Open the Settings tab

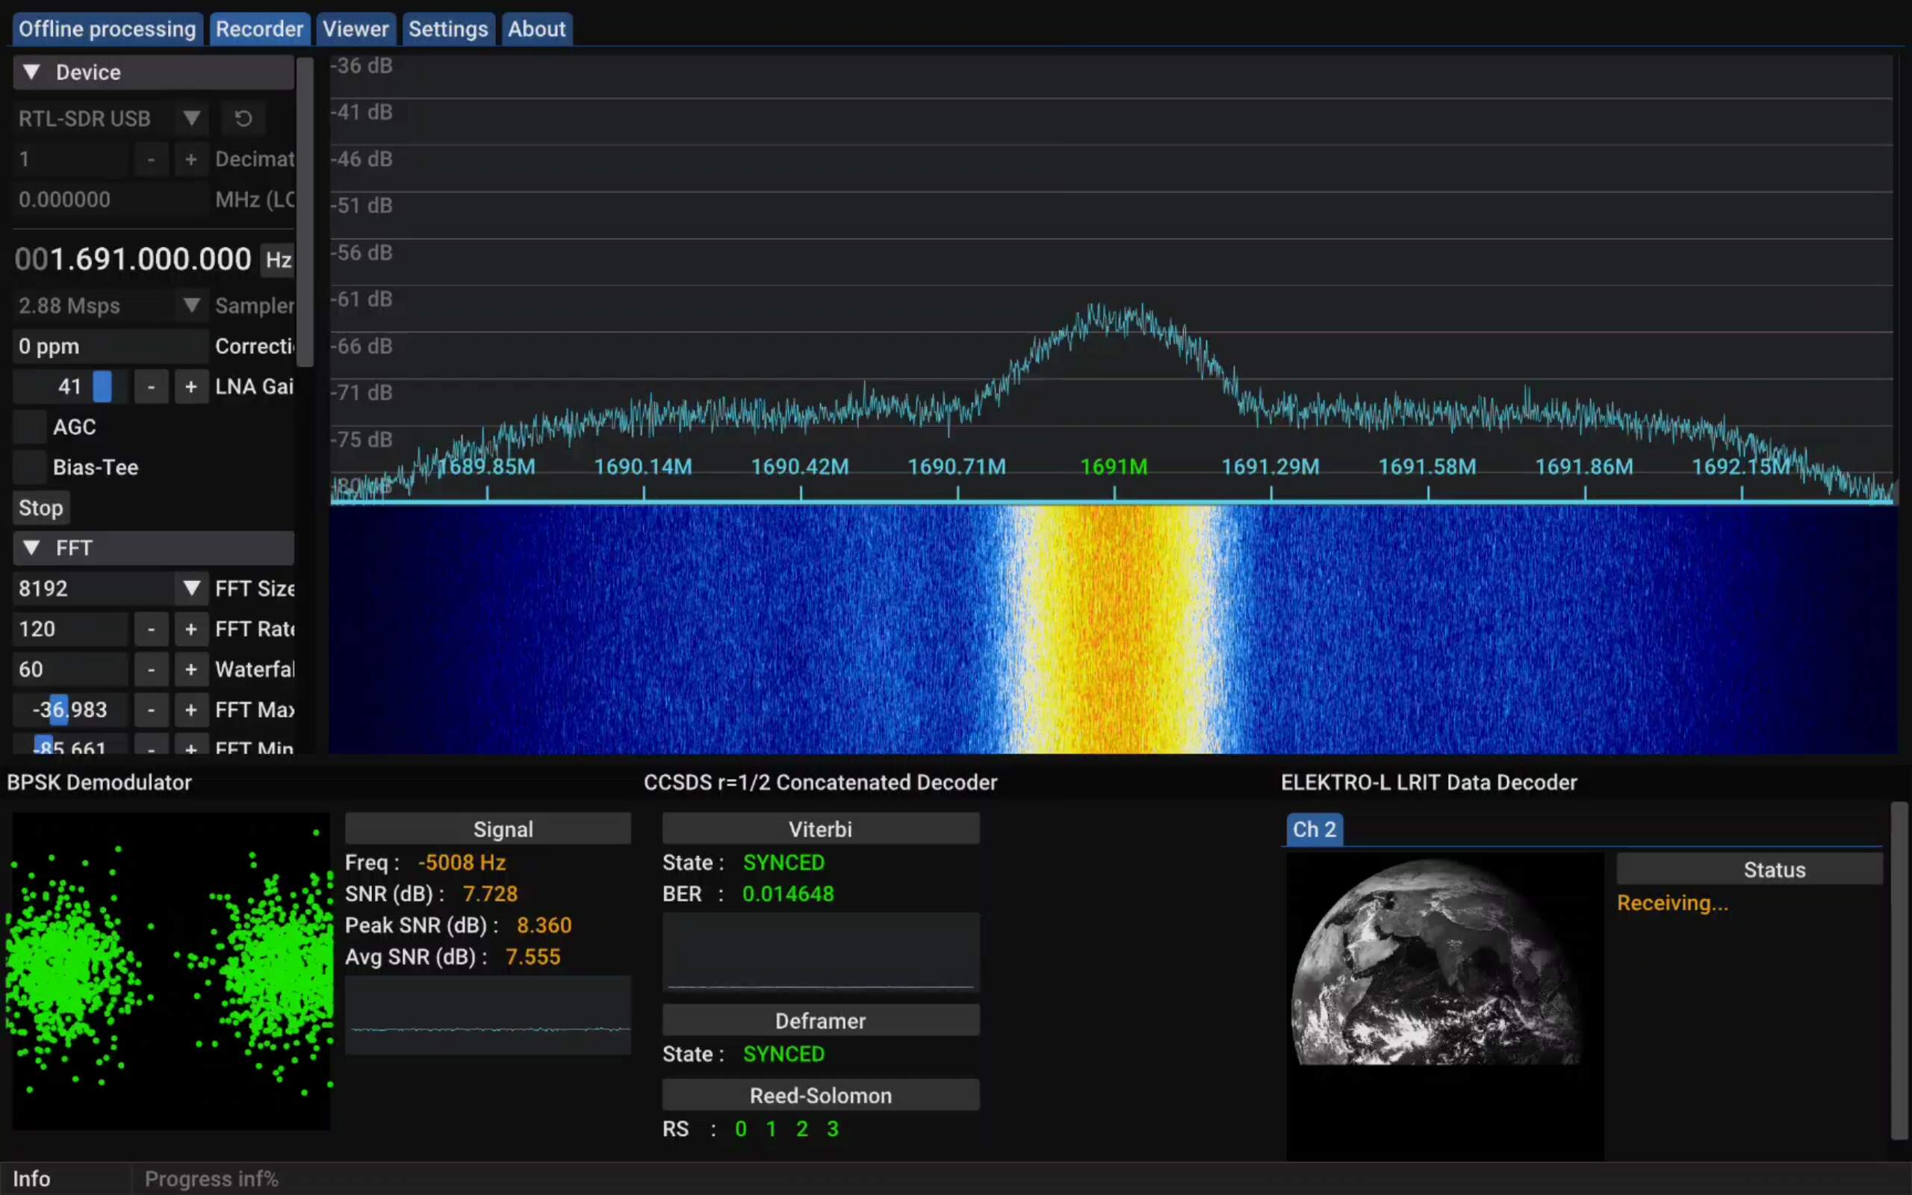click(448, 28)
